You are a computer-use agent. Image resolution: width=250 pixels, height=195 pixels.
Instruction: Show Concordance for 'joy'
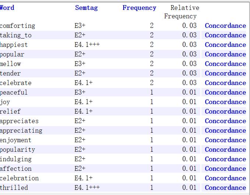(x=225, y=102)
